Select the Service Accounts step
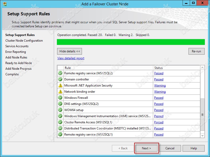 click(17, 46)
